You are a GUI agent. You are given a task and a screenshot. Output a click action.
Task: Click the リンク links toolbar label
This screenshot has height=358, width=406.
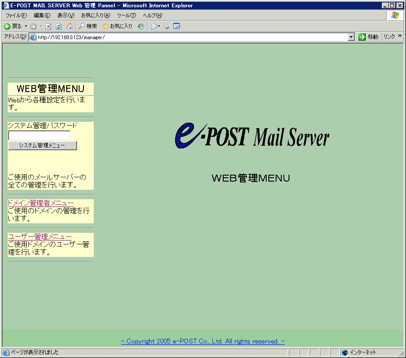389,37
